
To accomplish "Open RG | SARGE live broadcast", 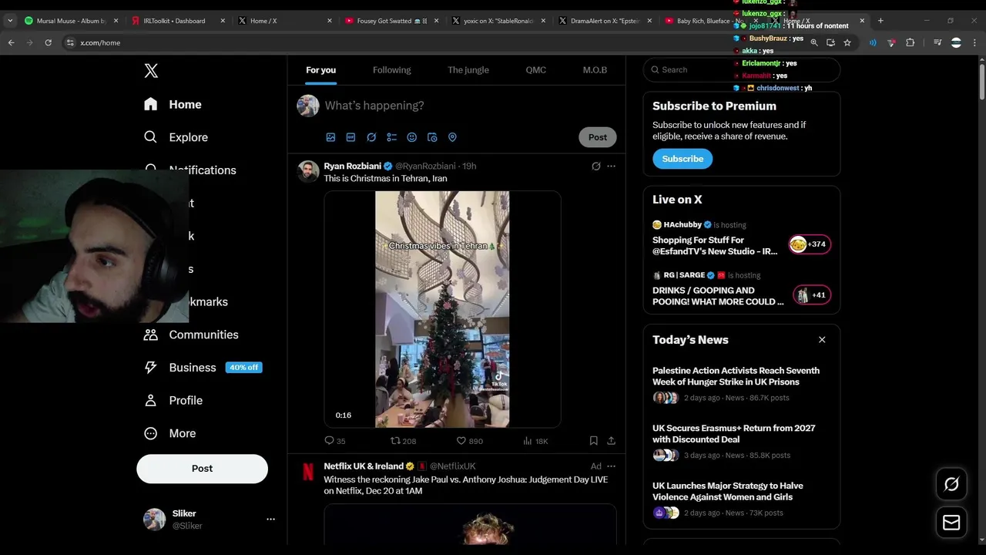I will 742,289.
